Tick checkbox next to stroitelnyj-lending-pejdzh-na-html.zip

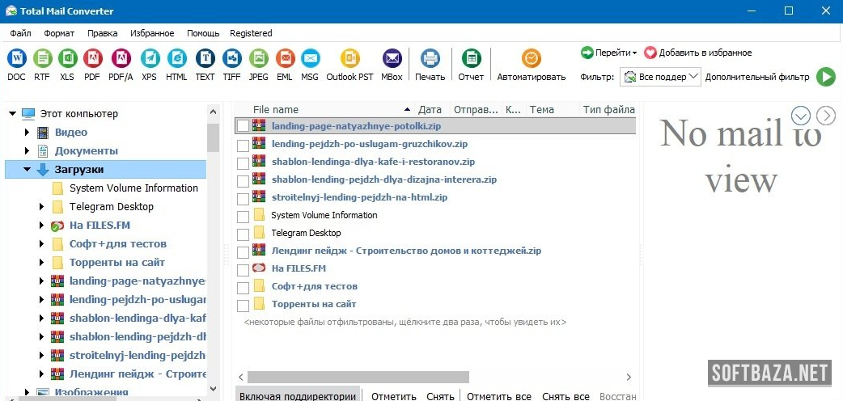[x=243, y=198]
